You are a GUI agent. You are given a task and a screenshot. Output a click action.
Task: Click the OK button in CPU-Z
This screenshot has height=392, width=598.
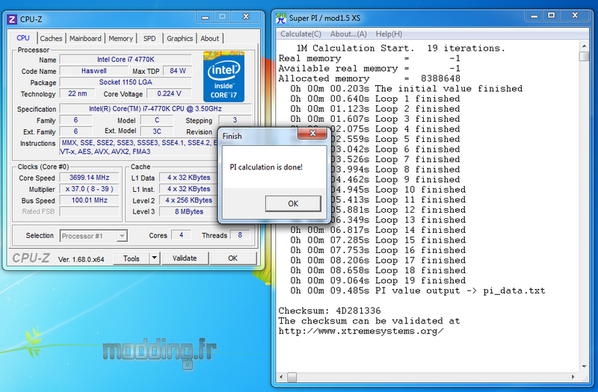tap(232, 258)
